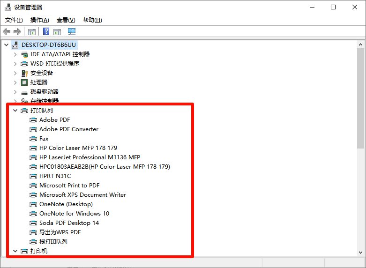Minimize the Device Manager window

(x=312, y=7)
